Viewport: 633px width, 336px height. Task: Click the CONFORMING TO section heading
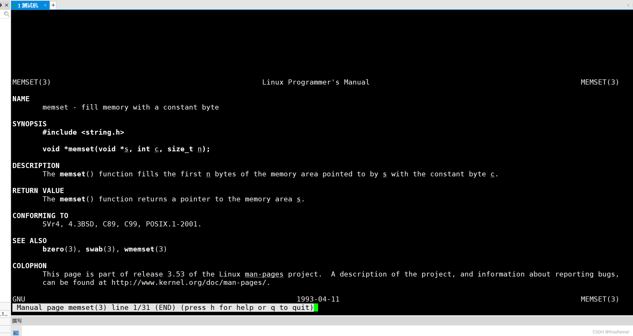tap(40, 216)
